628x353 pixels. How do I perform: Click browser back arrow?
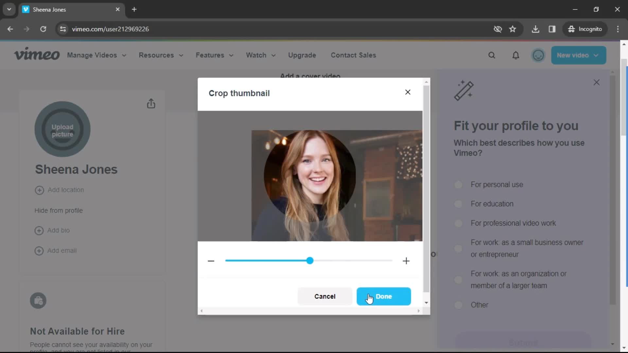coord(10,29)
